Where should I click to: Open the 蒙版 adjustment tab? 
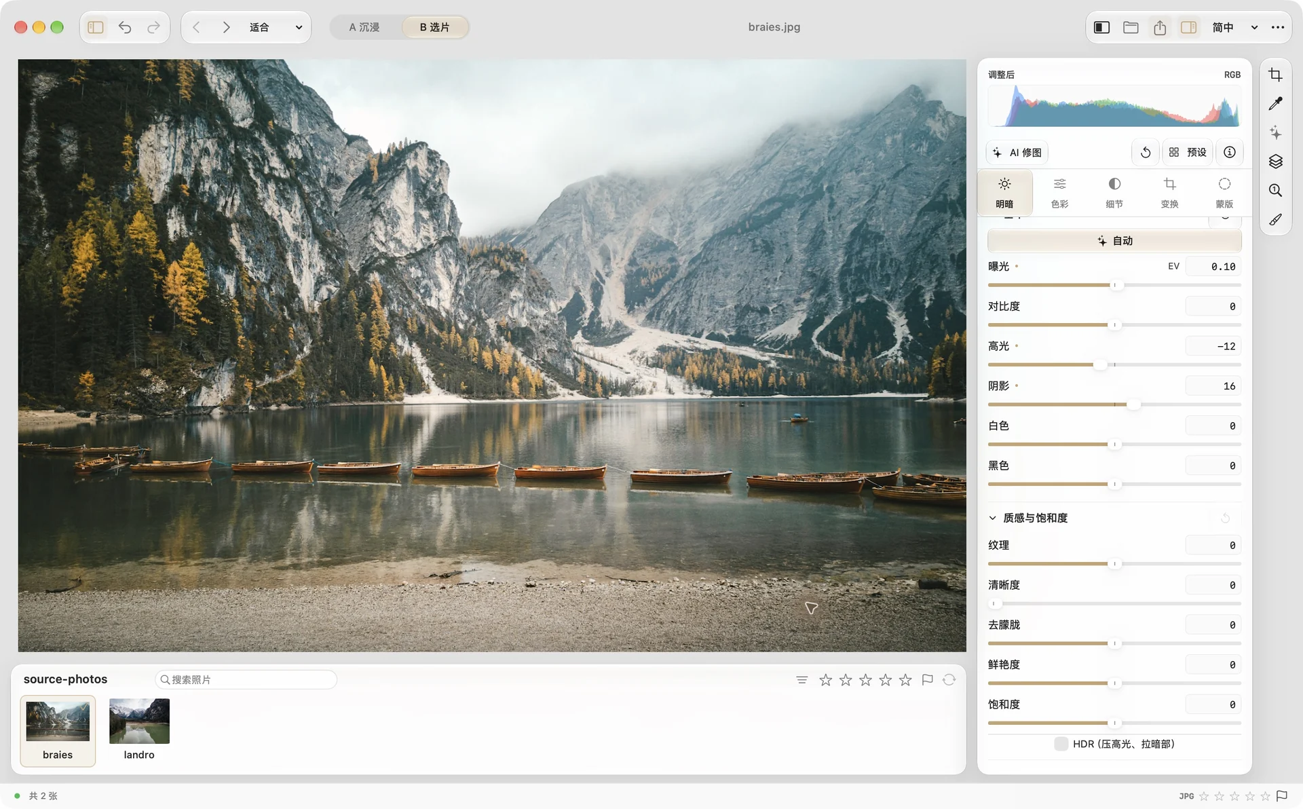pyautogui.click(x=1224, y=192)
